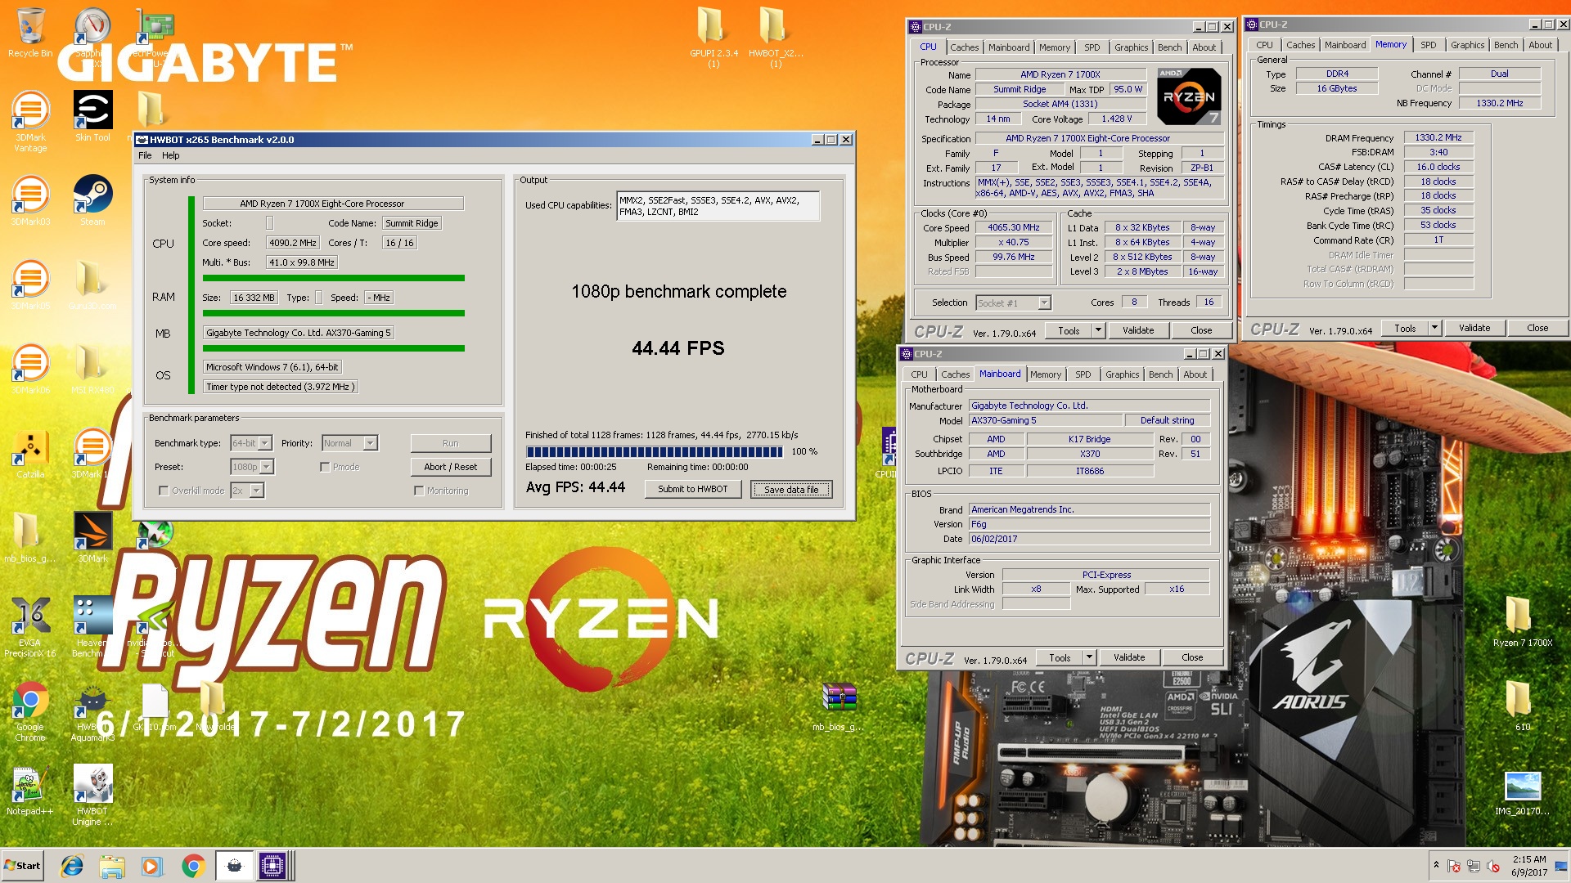
Task: Switch to the HWBOT x265 taskbar item
Action: tap(234, 866)
